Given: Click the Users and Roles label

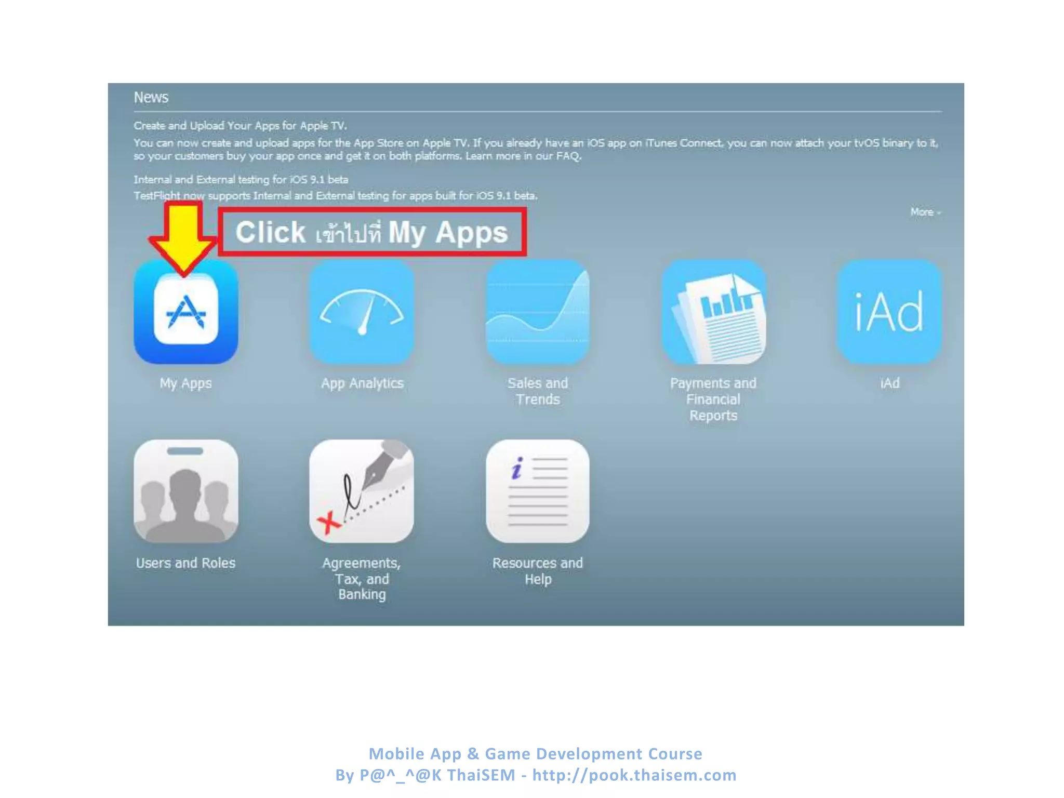Looking at the screenshot, I should click(x=185, y=563).
